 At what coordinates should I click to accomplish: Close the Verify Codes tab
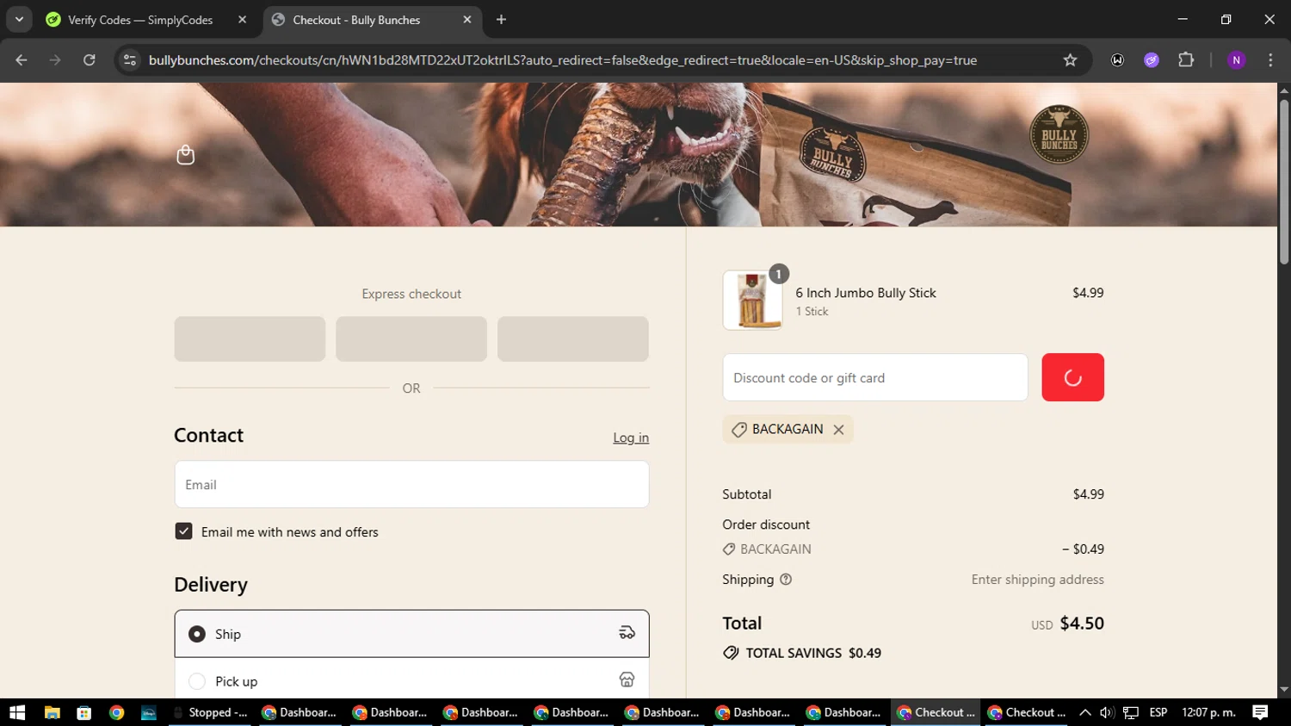[242, 20]
